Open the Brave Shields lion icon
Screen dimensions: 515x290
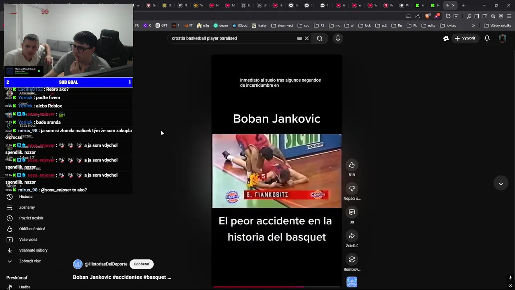[427, 16]
